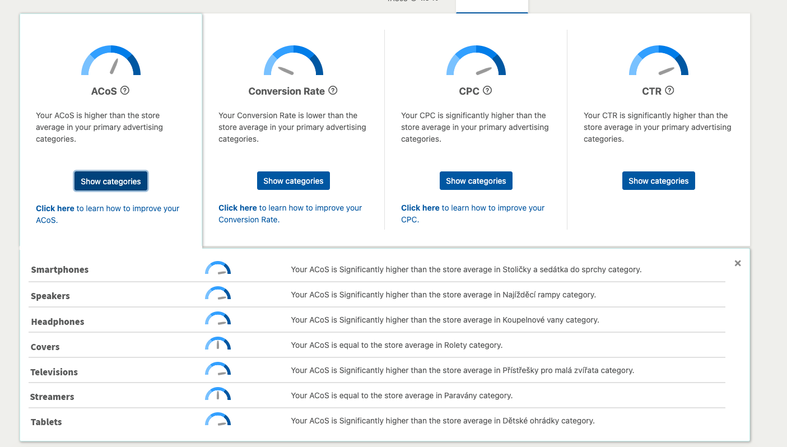Click text mentioning Stoličky a sedátka do sprchy
This screenshot has width=787, height=447.
(x=466, y=269)
